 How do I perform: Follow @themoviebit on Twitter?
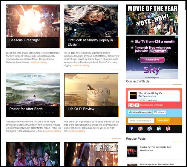tap(140, 112)
